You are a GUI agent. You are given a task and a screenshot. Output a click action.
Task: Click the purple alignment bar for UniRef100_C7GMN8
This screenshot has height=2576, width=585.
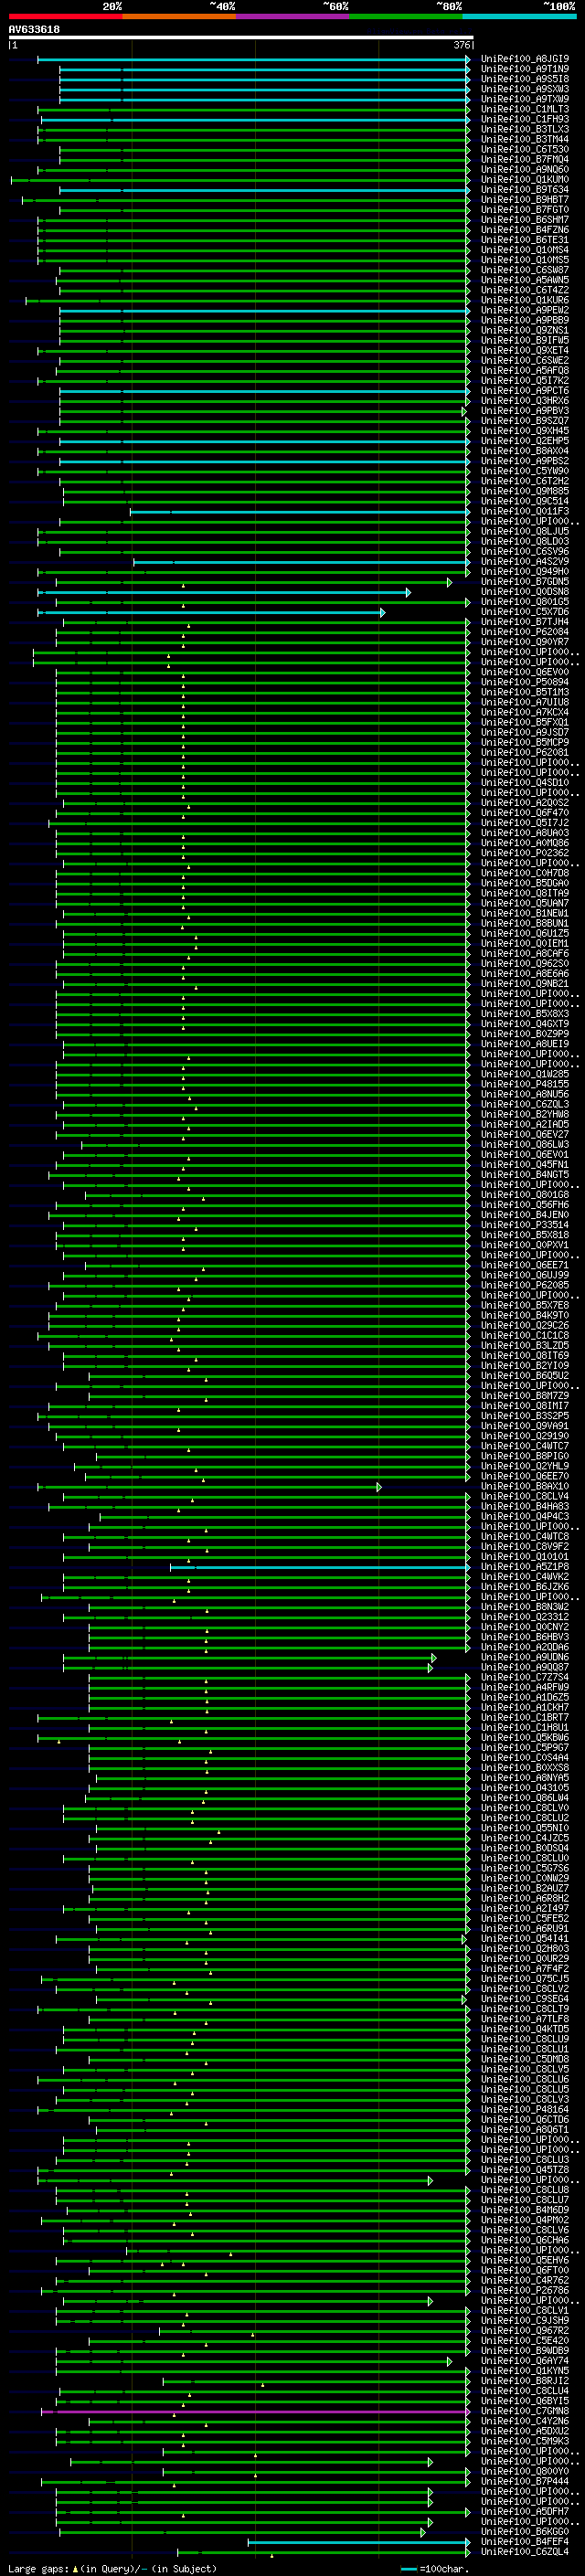tap(255, 2411)
